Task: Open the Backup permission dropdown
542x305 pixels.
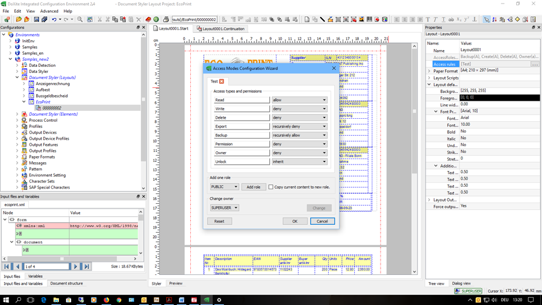Action: click(x=299, y=135)
